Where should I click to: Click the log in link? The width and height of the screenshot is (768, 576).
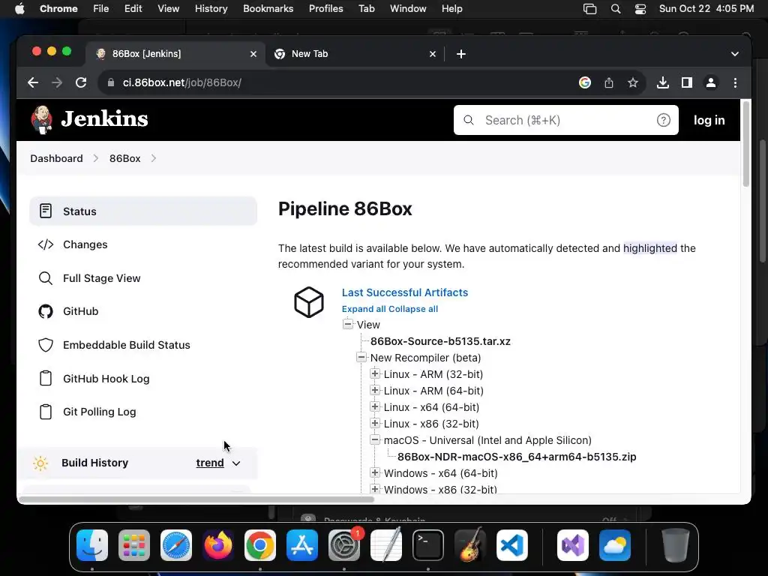(x=709, y=120)
